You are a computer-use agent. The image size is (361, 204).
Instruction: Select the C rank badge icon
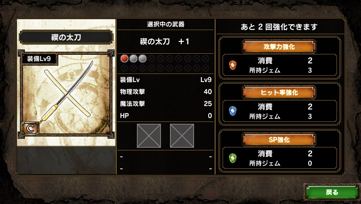pyautogui.click(x=30, y=128)
